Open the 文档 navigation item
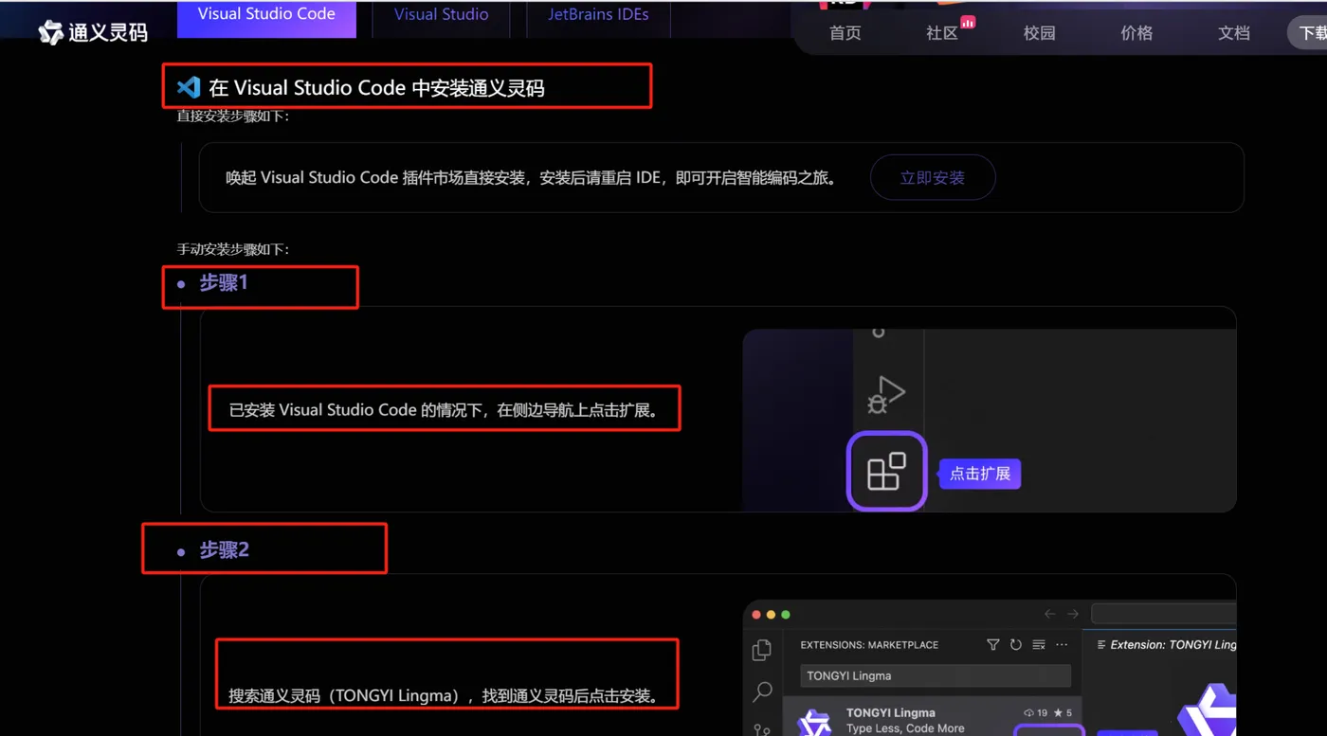This screenshot has height=736, width=1327. [x=1234, y=33]
